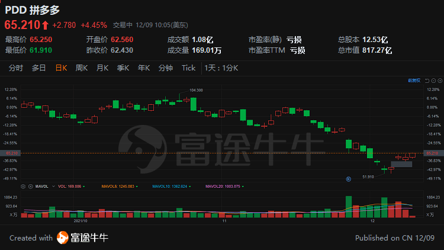Click the 104.300 high price candle label
The image size is (444, 250).
(x=196, y=90)
